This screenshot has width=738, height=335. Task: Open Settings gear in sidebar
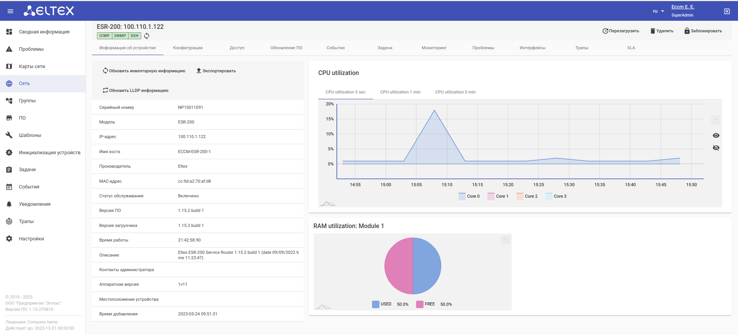point(9,239)
